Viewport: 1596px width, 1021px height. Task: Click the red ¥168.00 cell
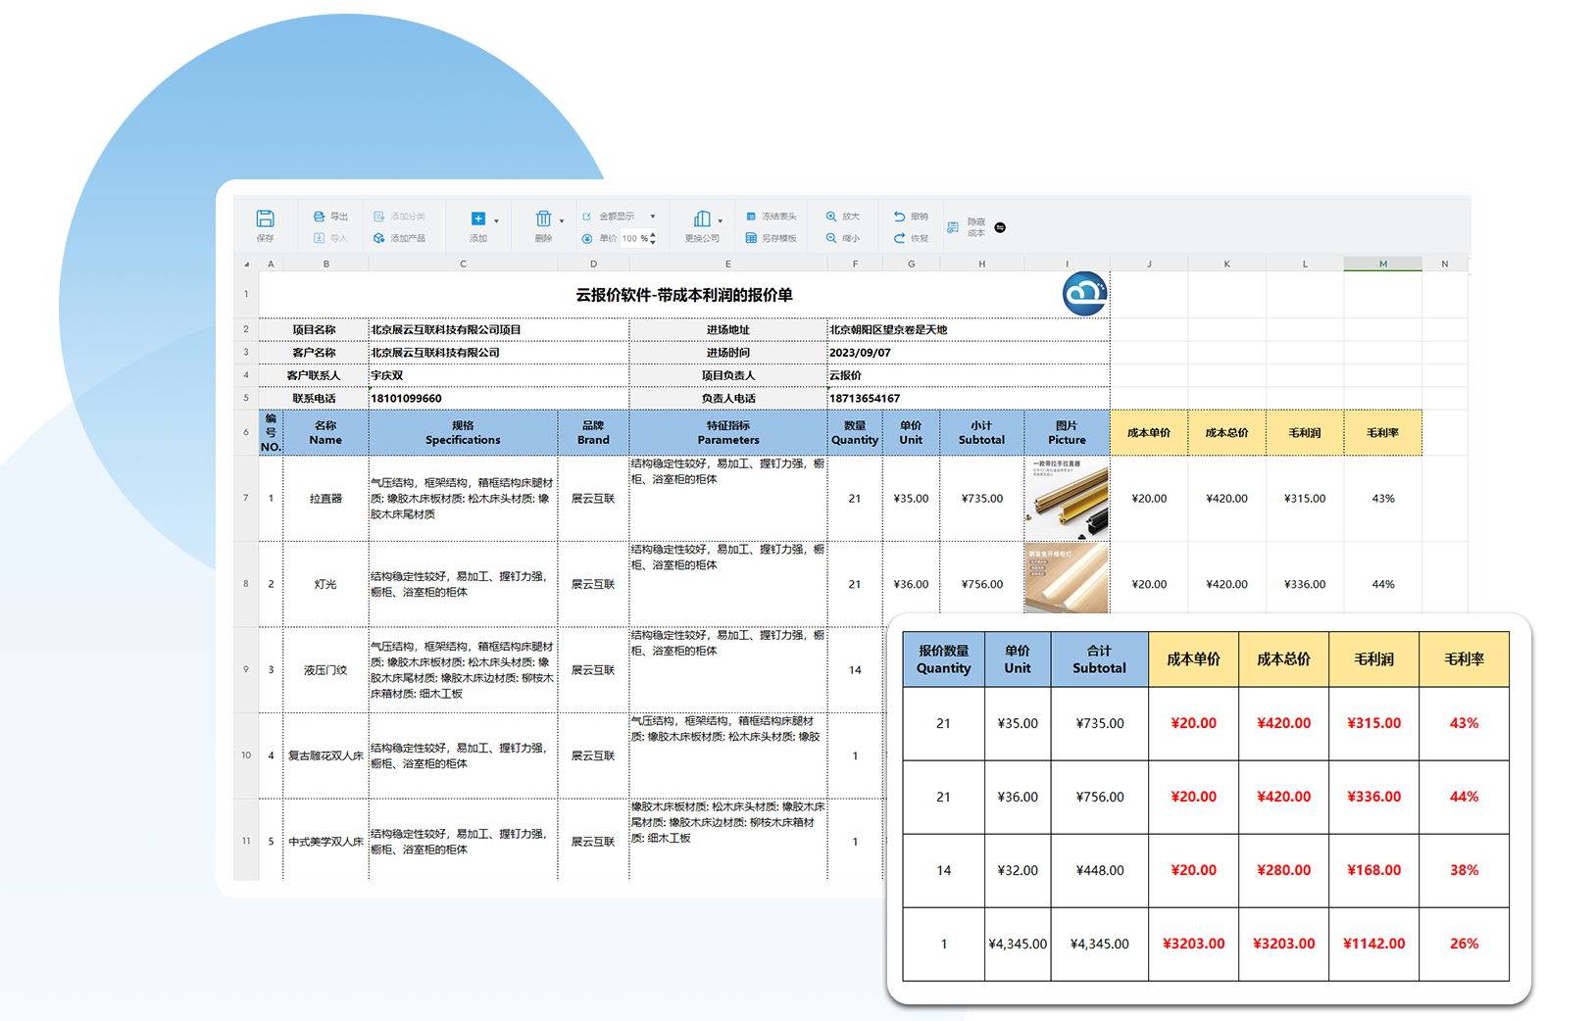tap(1373, 870)
